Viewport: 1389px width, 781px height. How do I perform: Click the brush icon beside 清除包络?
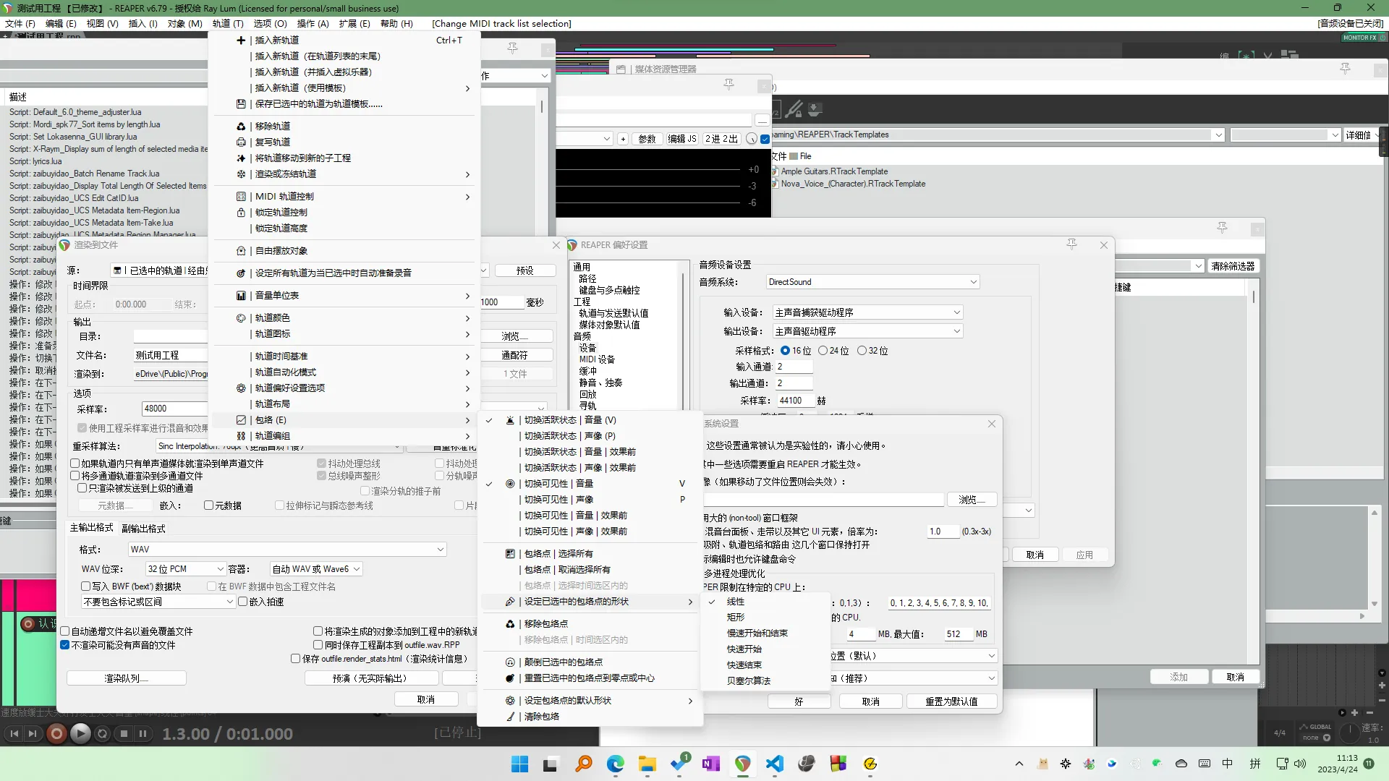(x=510, y=717)
